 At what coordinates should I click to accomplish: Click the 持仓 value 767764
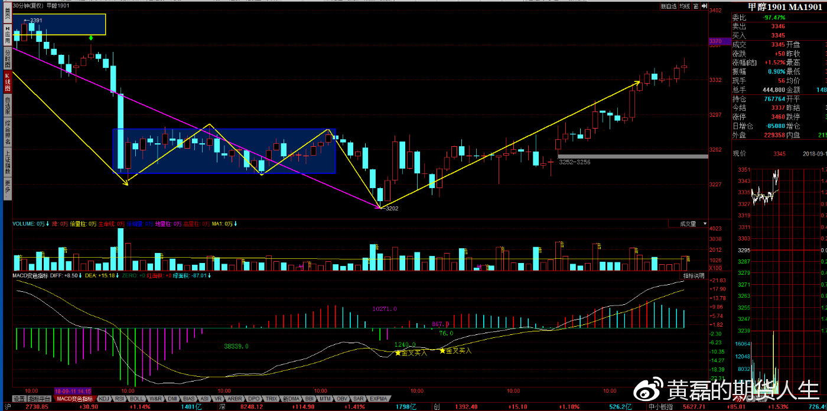pyautogui.click(x=774, y=99)
